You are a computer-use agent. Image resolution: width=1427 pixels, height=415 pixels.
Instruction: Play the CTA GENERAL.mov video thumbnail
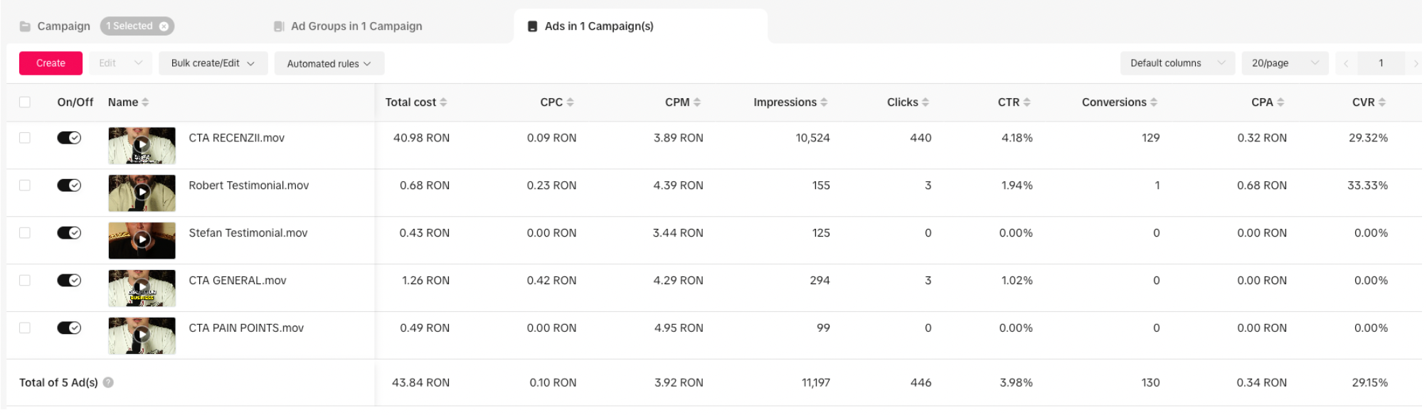(142, 288)
